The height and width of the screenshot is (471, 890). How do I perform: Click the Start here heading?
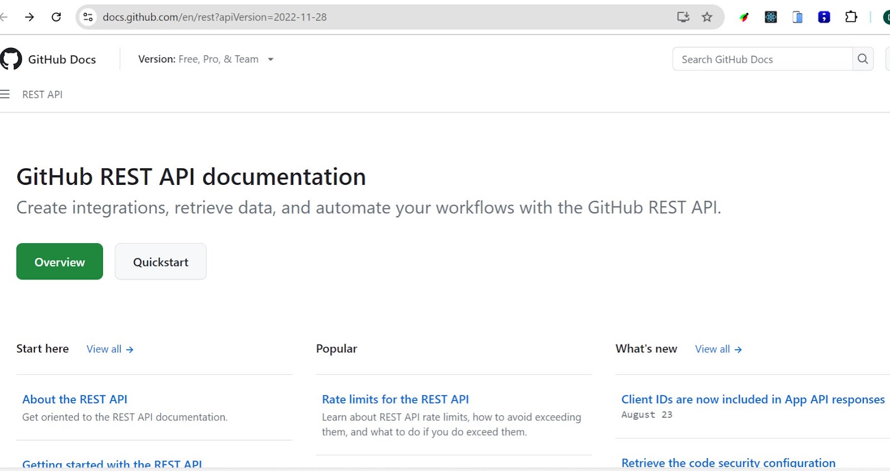click(42, 349)
